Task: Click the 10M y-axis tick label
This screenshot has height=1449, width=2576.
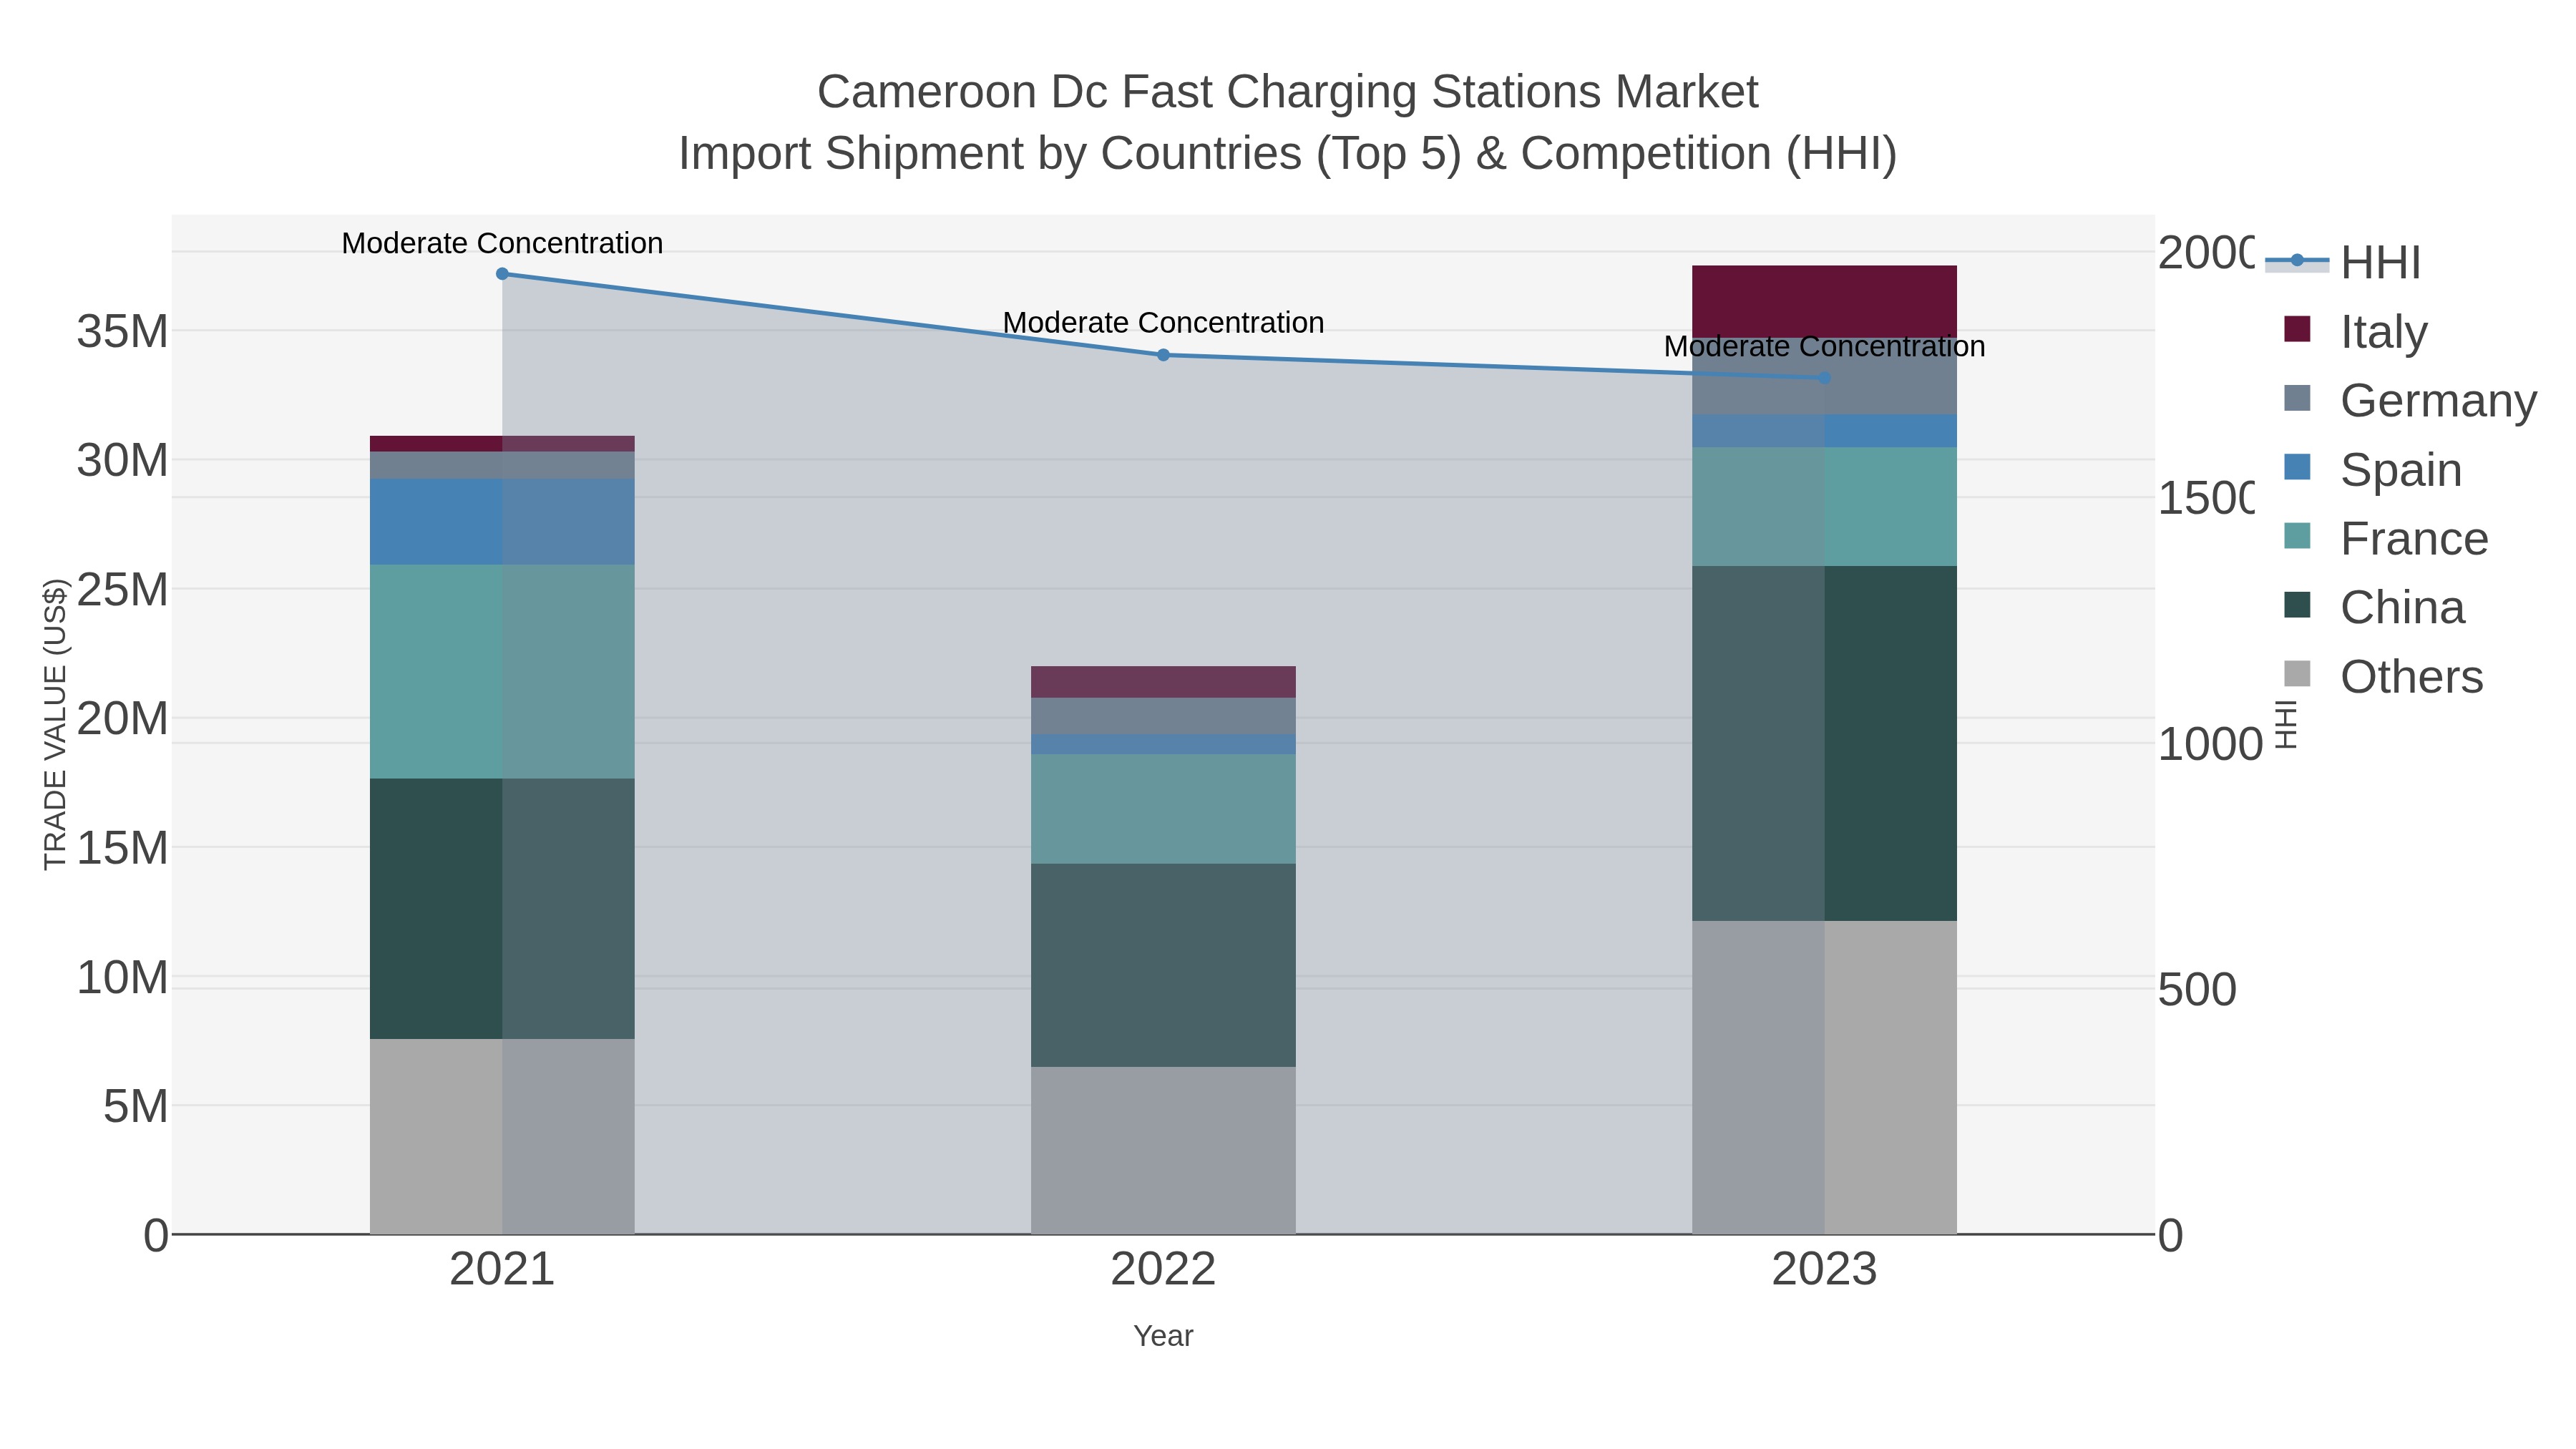Action: pyautogui.click(x=122, y=978)
